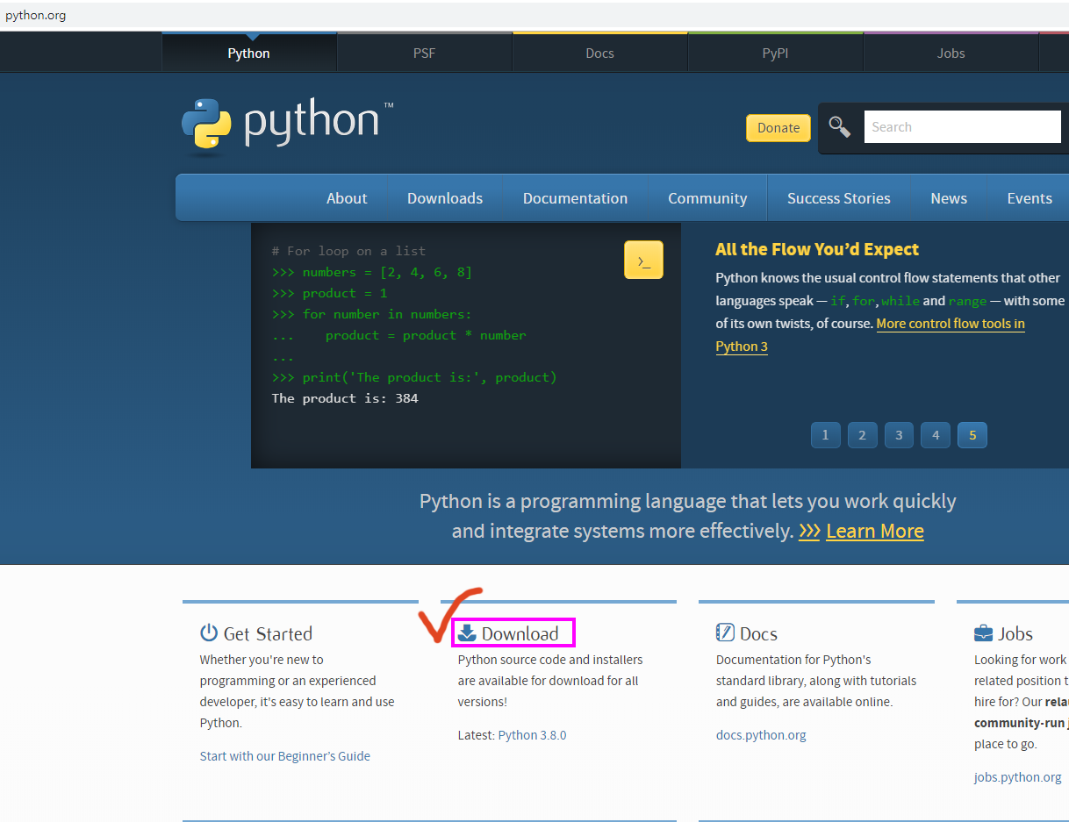The image size is (1069, 822).
Task: Show slide 2 of the code carousel
Action: pyautogui.click(x=862, y=435)
